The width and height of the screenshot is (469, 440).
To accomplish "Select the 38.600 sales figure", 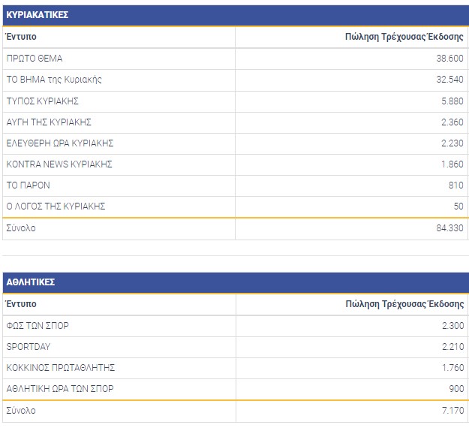I will 449,59.
